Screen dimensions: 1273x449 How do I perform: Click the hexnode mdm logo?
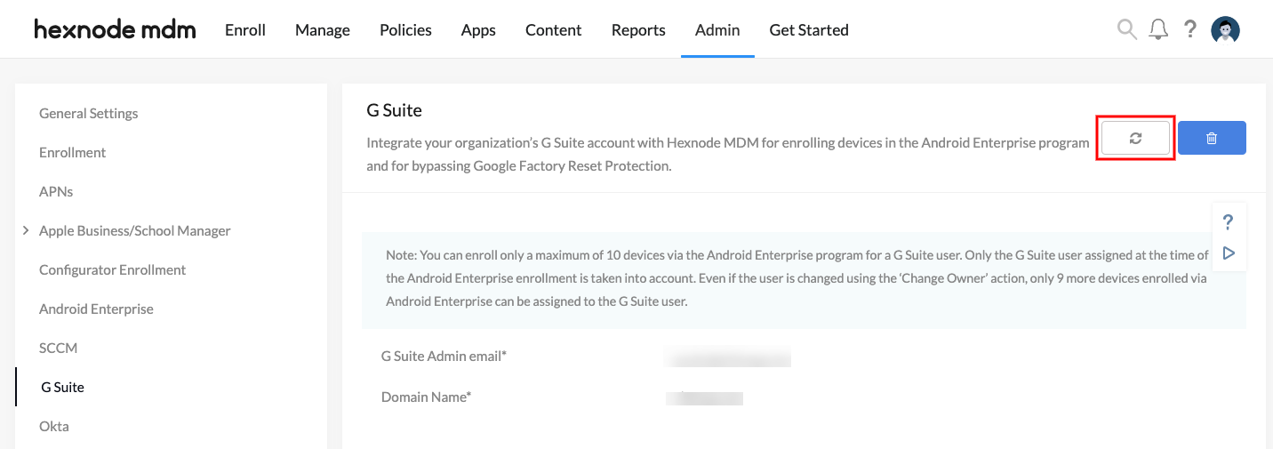pos(115,29)
